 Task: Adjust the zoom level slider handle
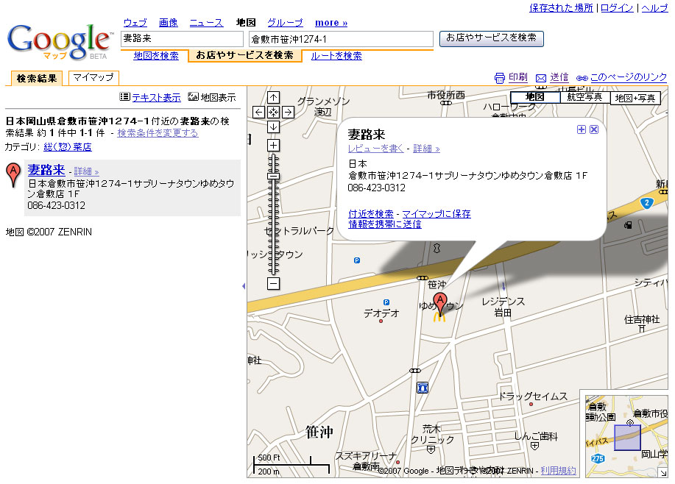(x=273, y=176)
